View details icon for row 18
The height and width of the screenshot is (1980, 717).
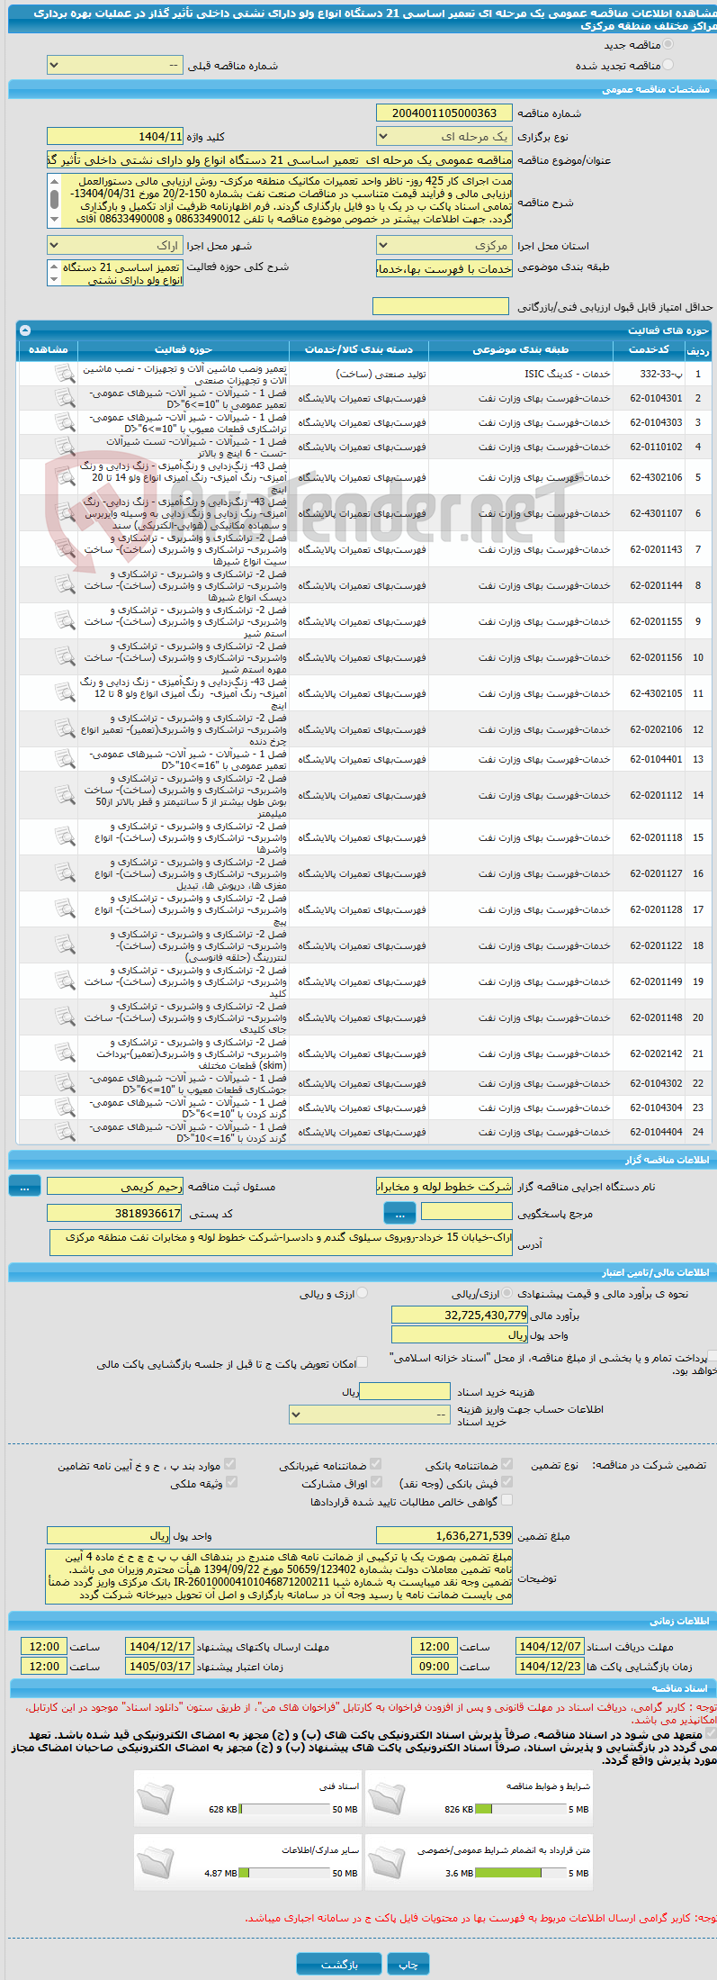[x=65, y=945]
